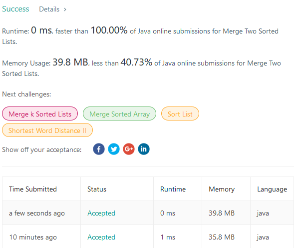The image size is (304, 248).
Task: Open the Accepted submission from 10 minutes ago
Action: tap(101, 237)
